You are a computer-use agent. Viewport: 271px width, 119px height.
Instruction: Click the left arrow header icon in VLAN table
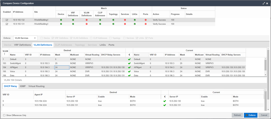[129, 55]
